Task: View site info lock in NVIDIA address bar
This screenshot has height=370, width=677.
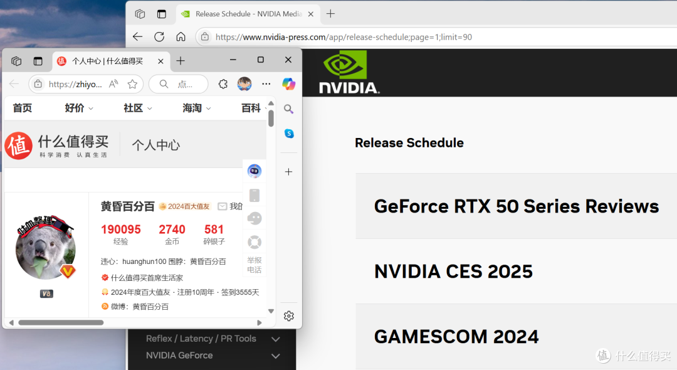Action: click(205, 37)
